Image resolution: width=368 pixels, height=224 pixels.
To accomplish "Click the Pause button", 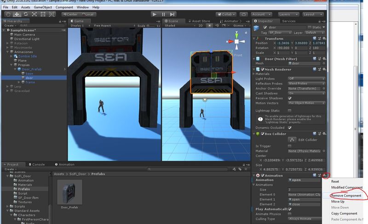I will pyautogui.click(x=163, y=14).
